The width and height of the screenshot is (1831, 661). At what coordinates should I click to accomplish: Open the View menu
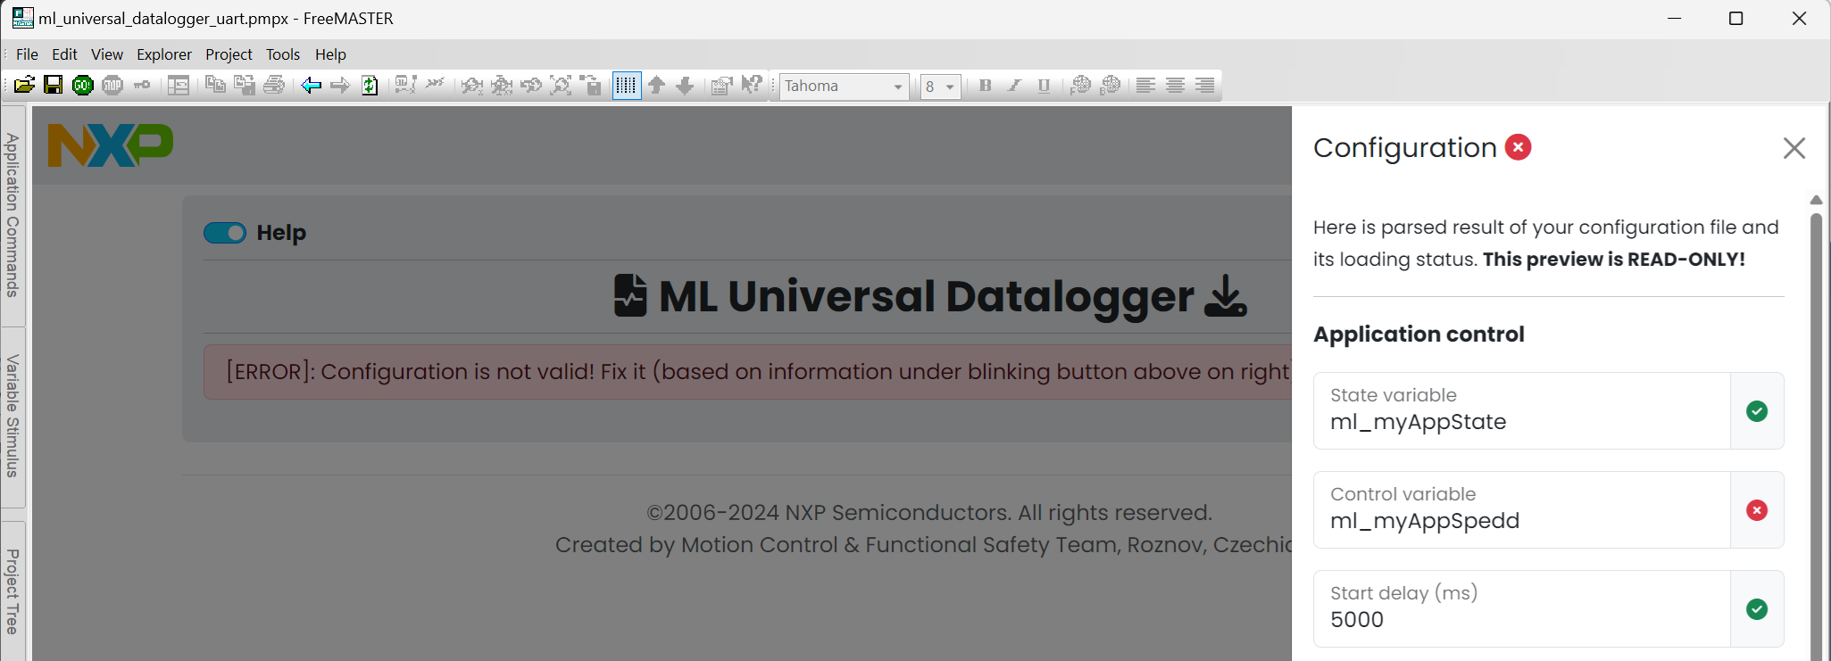pos(107,54)
